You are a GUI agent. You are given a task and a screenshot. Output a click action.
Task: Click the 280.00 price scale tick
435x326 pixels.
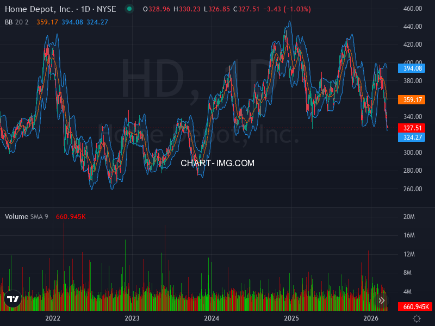coord(413,171)
